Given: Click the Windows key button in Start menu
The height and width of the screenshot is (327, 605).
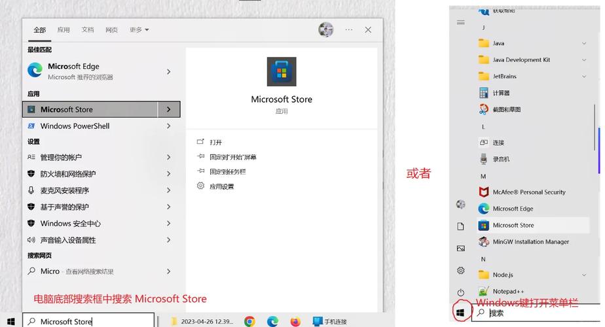Looking at the screenshot, I should pos(460,313).
